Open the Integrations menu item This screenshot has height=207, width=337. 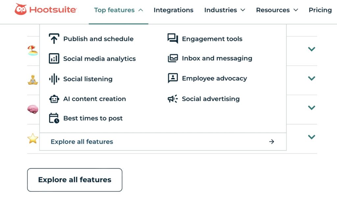click(x=173, y=10)
